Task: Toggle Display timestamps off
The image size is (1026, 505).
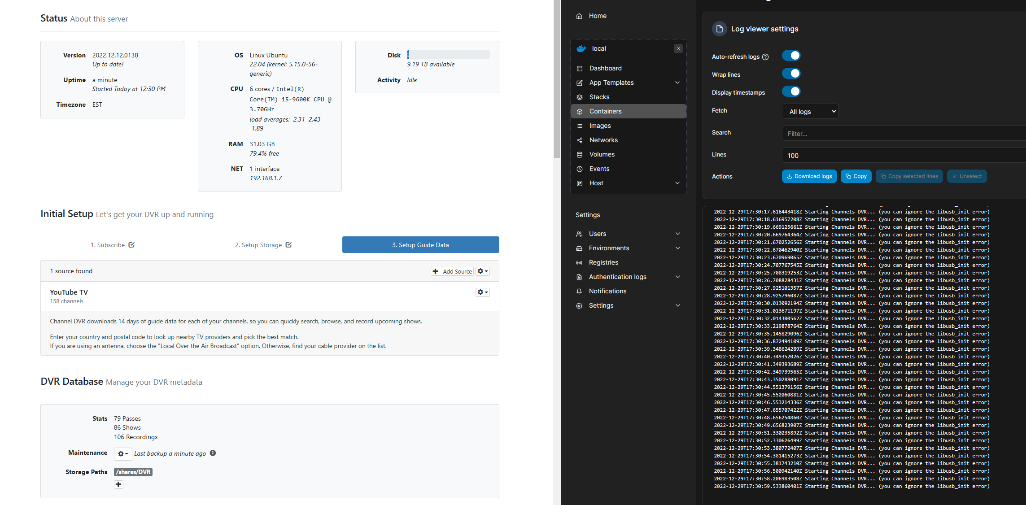Action: [791, 91]
